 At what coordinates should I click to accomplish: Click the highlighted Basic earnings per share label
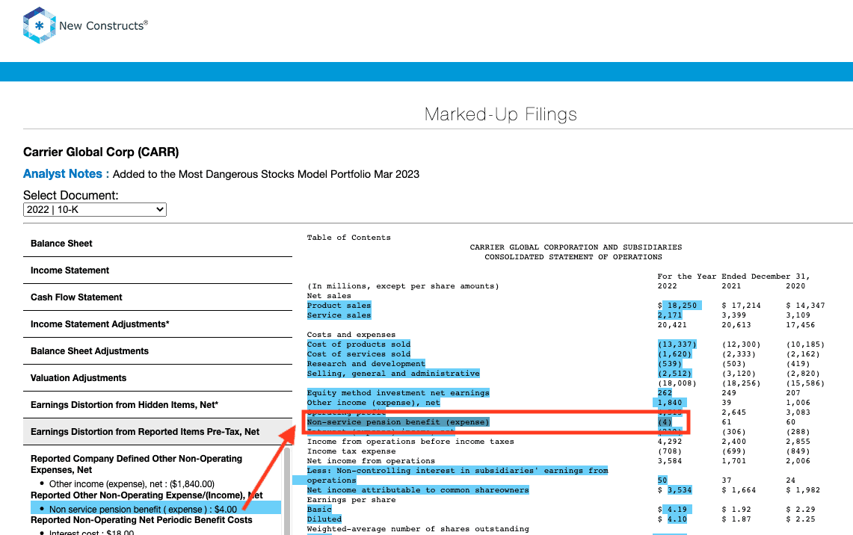(319, 510)
